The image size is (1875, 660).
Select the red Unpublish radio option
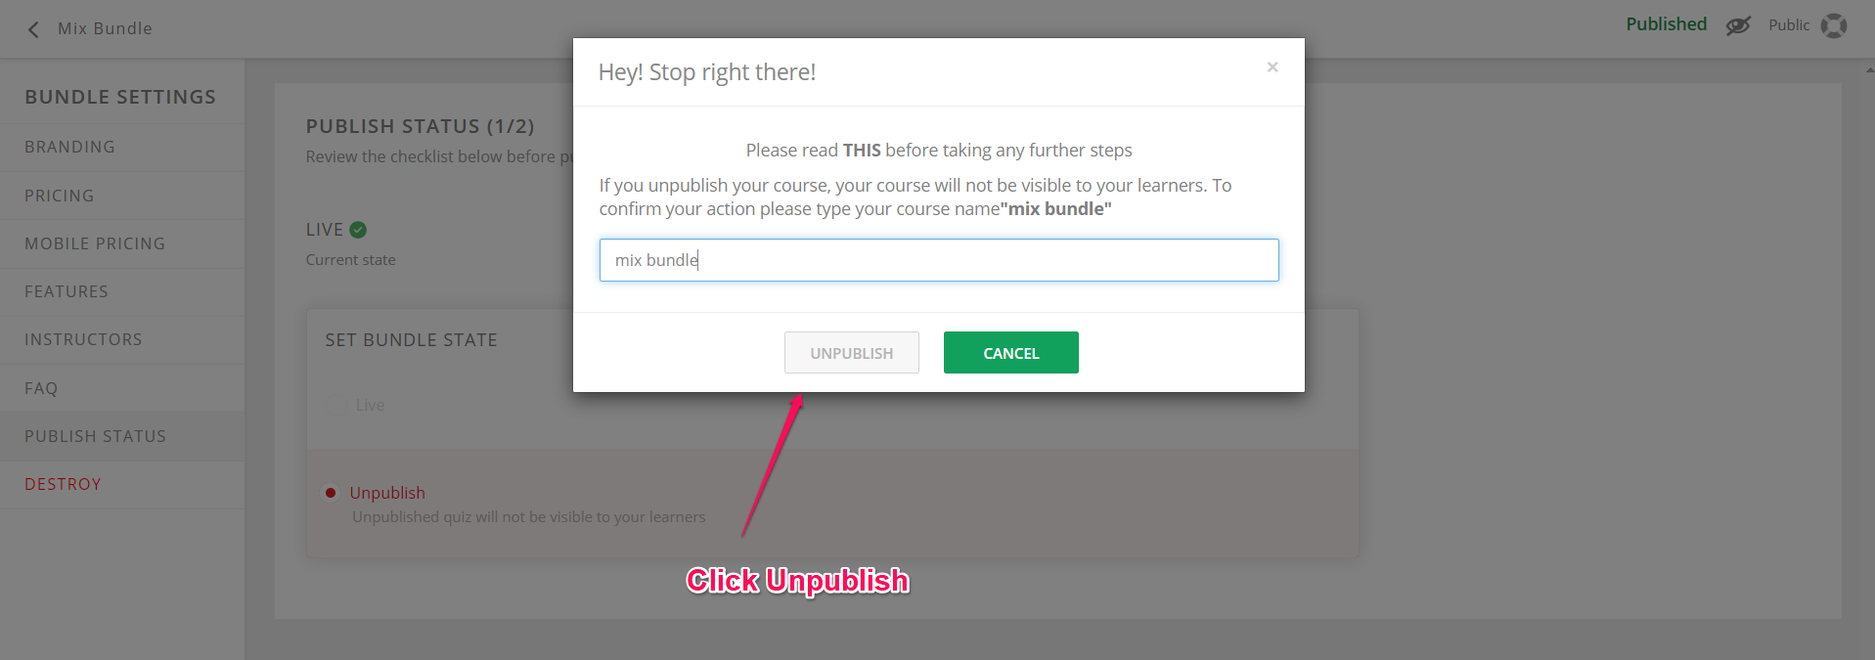(x=331, y=493)
